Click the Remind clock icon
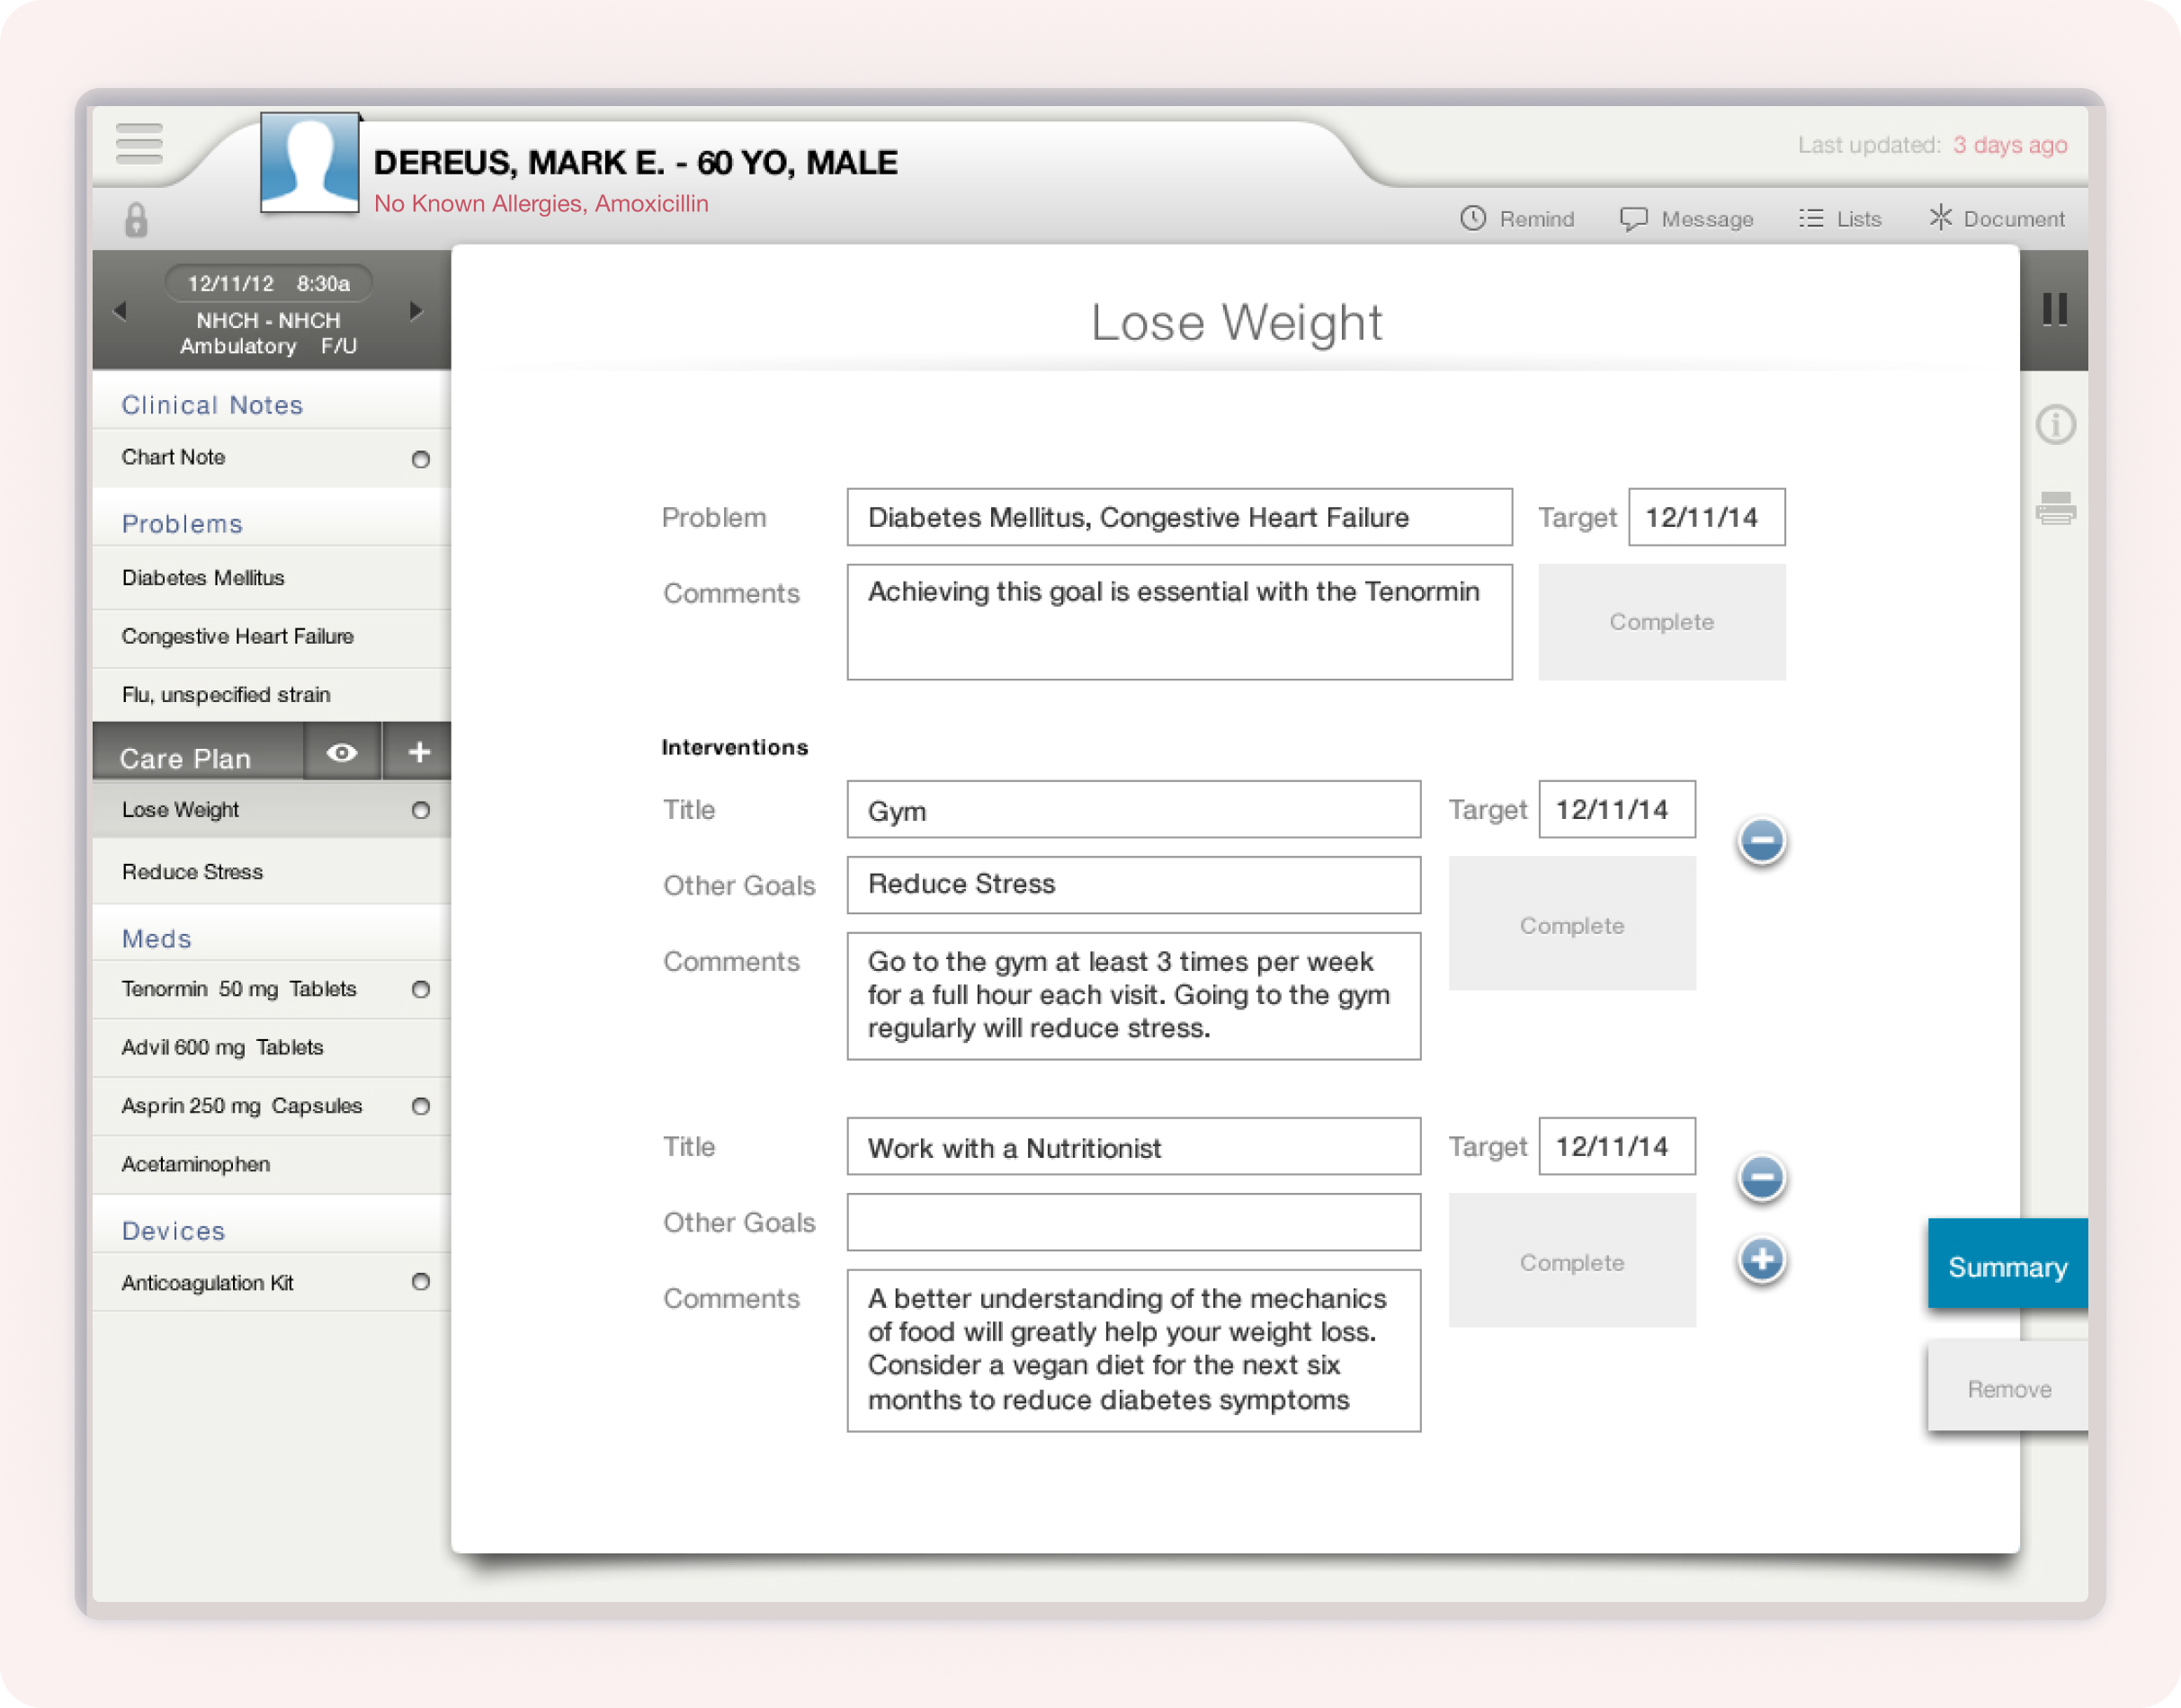This screenshot has width=2181, height=1708. pyautogui.click(x=1472, y=218)
